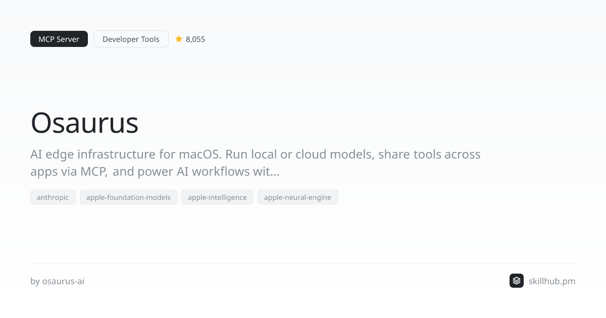The height and width of the screenshot is (318, 606).
Task: Click the MCP Server badge
Action: coord(59,39)
